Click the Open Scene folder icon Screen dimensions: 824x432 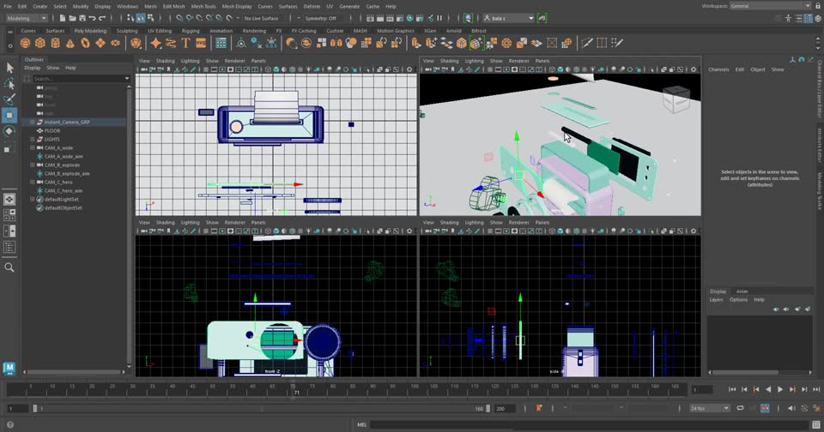(72, 18)
